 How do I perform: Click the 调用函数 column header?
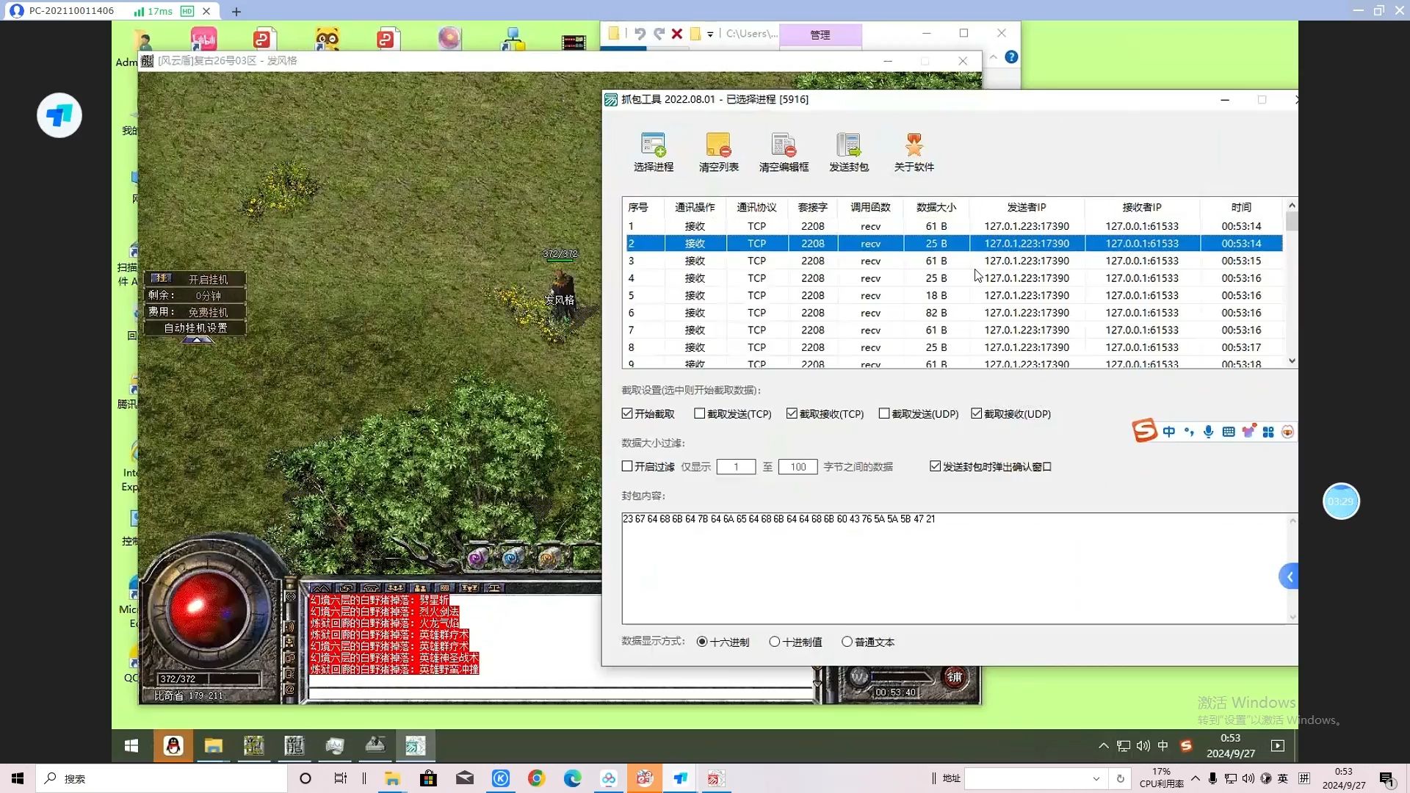(x=870, y=207)
